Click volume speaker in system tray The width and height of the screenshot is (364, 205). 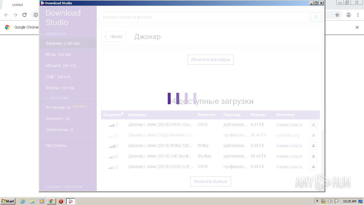pyautogui.click(x=330, y=201)
